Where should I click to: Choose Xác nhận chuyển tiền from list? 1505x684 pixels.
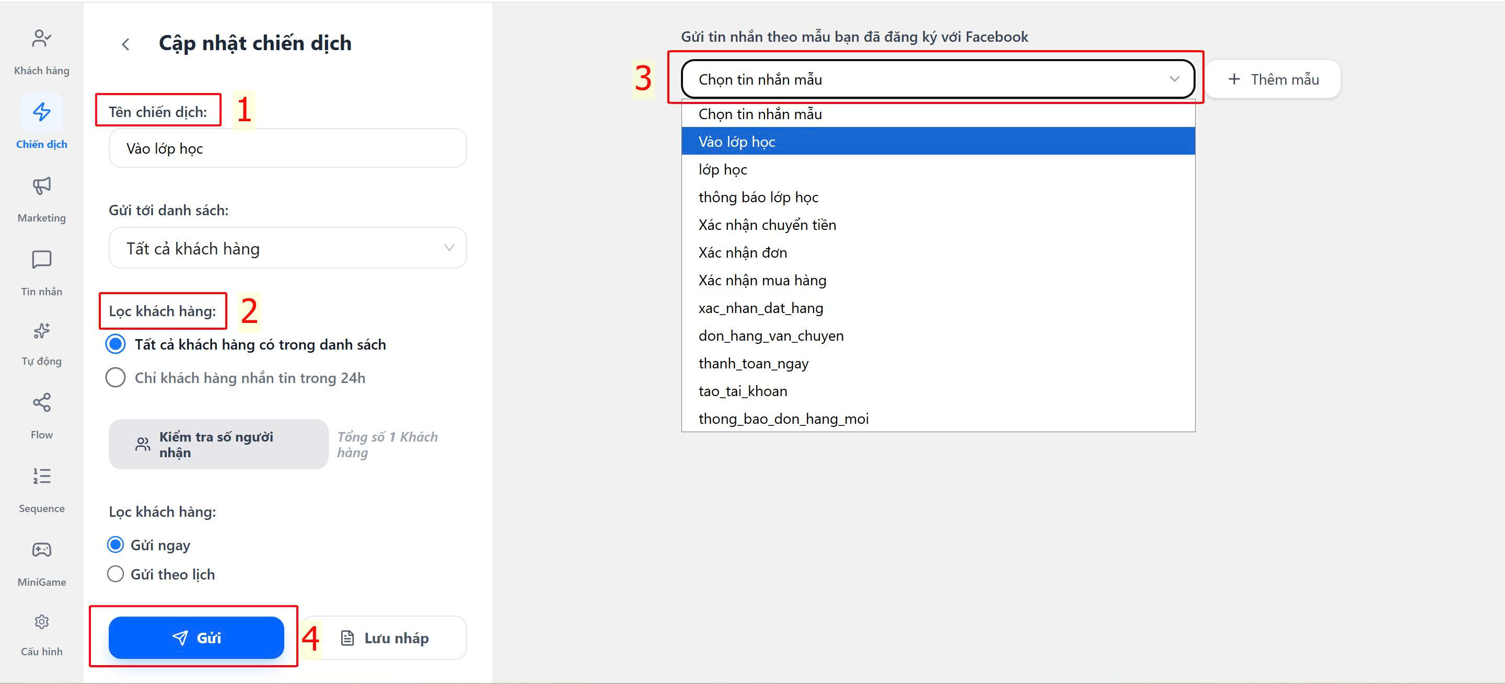[767, 225]
